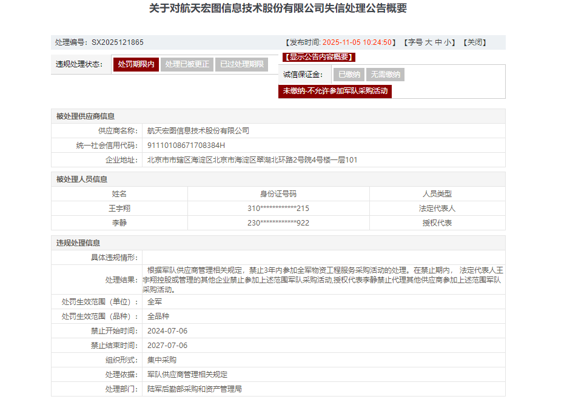584x405 pixels.
Task: Click processing number SX2025121865
Action: point(117,42)
